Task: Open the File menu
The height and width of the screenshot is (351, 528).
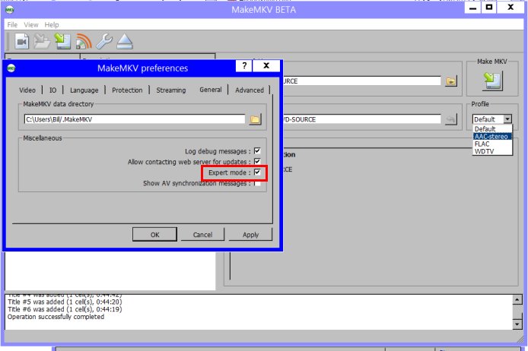Action: click(x=12, y=24)
